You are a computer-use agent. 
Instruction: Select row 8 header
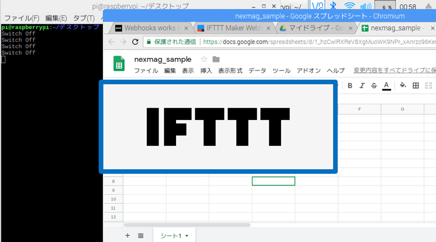(x=113, y=181)
